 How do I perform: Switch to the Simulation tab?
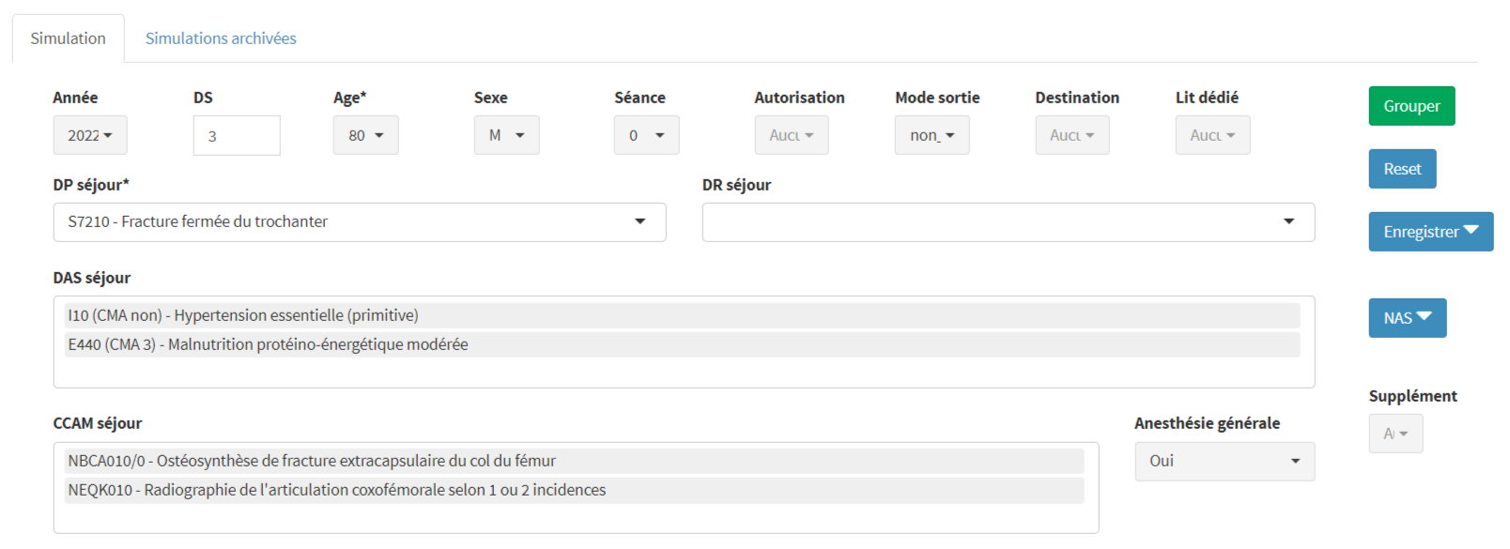68,38
